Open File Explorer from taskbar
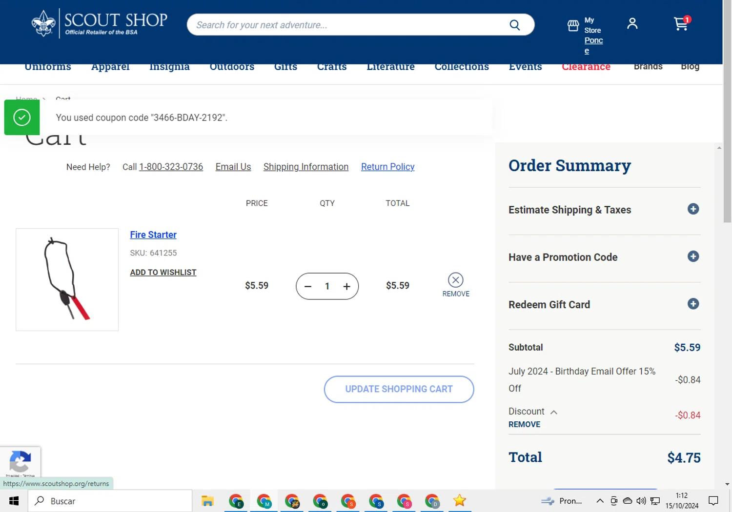This screenshot has width=732, height=512. pyautogui.click(x=207, y=501)
